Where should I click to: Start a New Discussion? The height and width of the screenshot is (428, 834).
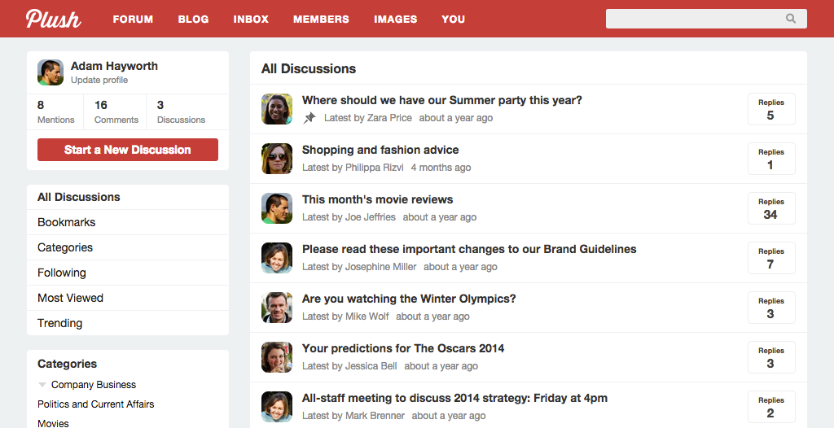[x=128, y=150]
